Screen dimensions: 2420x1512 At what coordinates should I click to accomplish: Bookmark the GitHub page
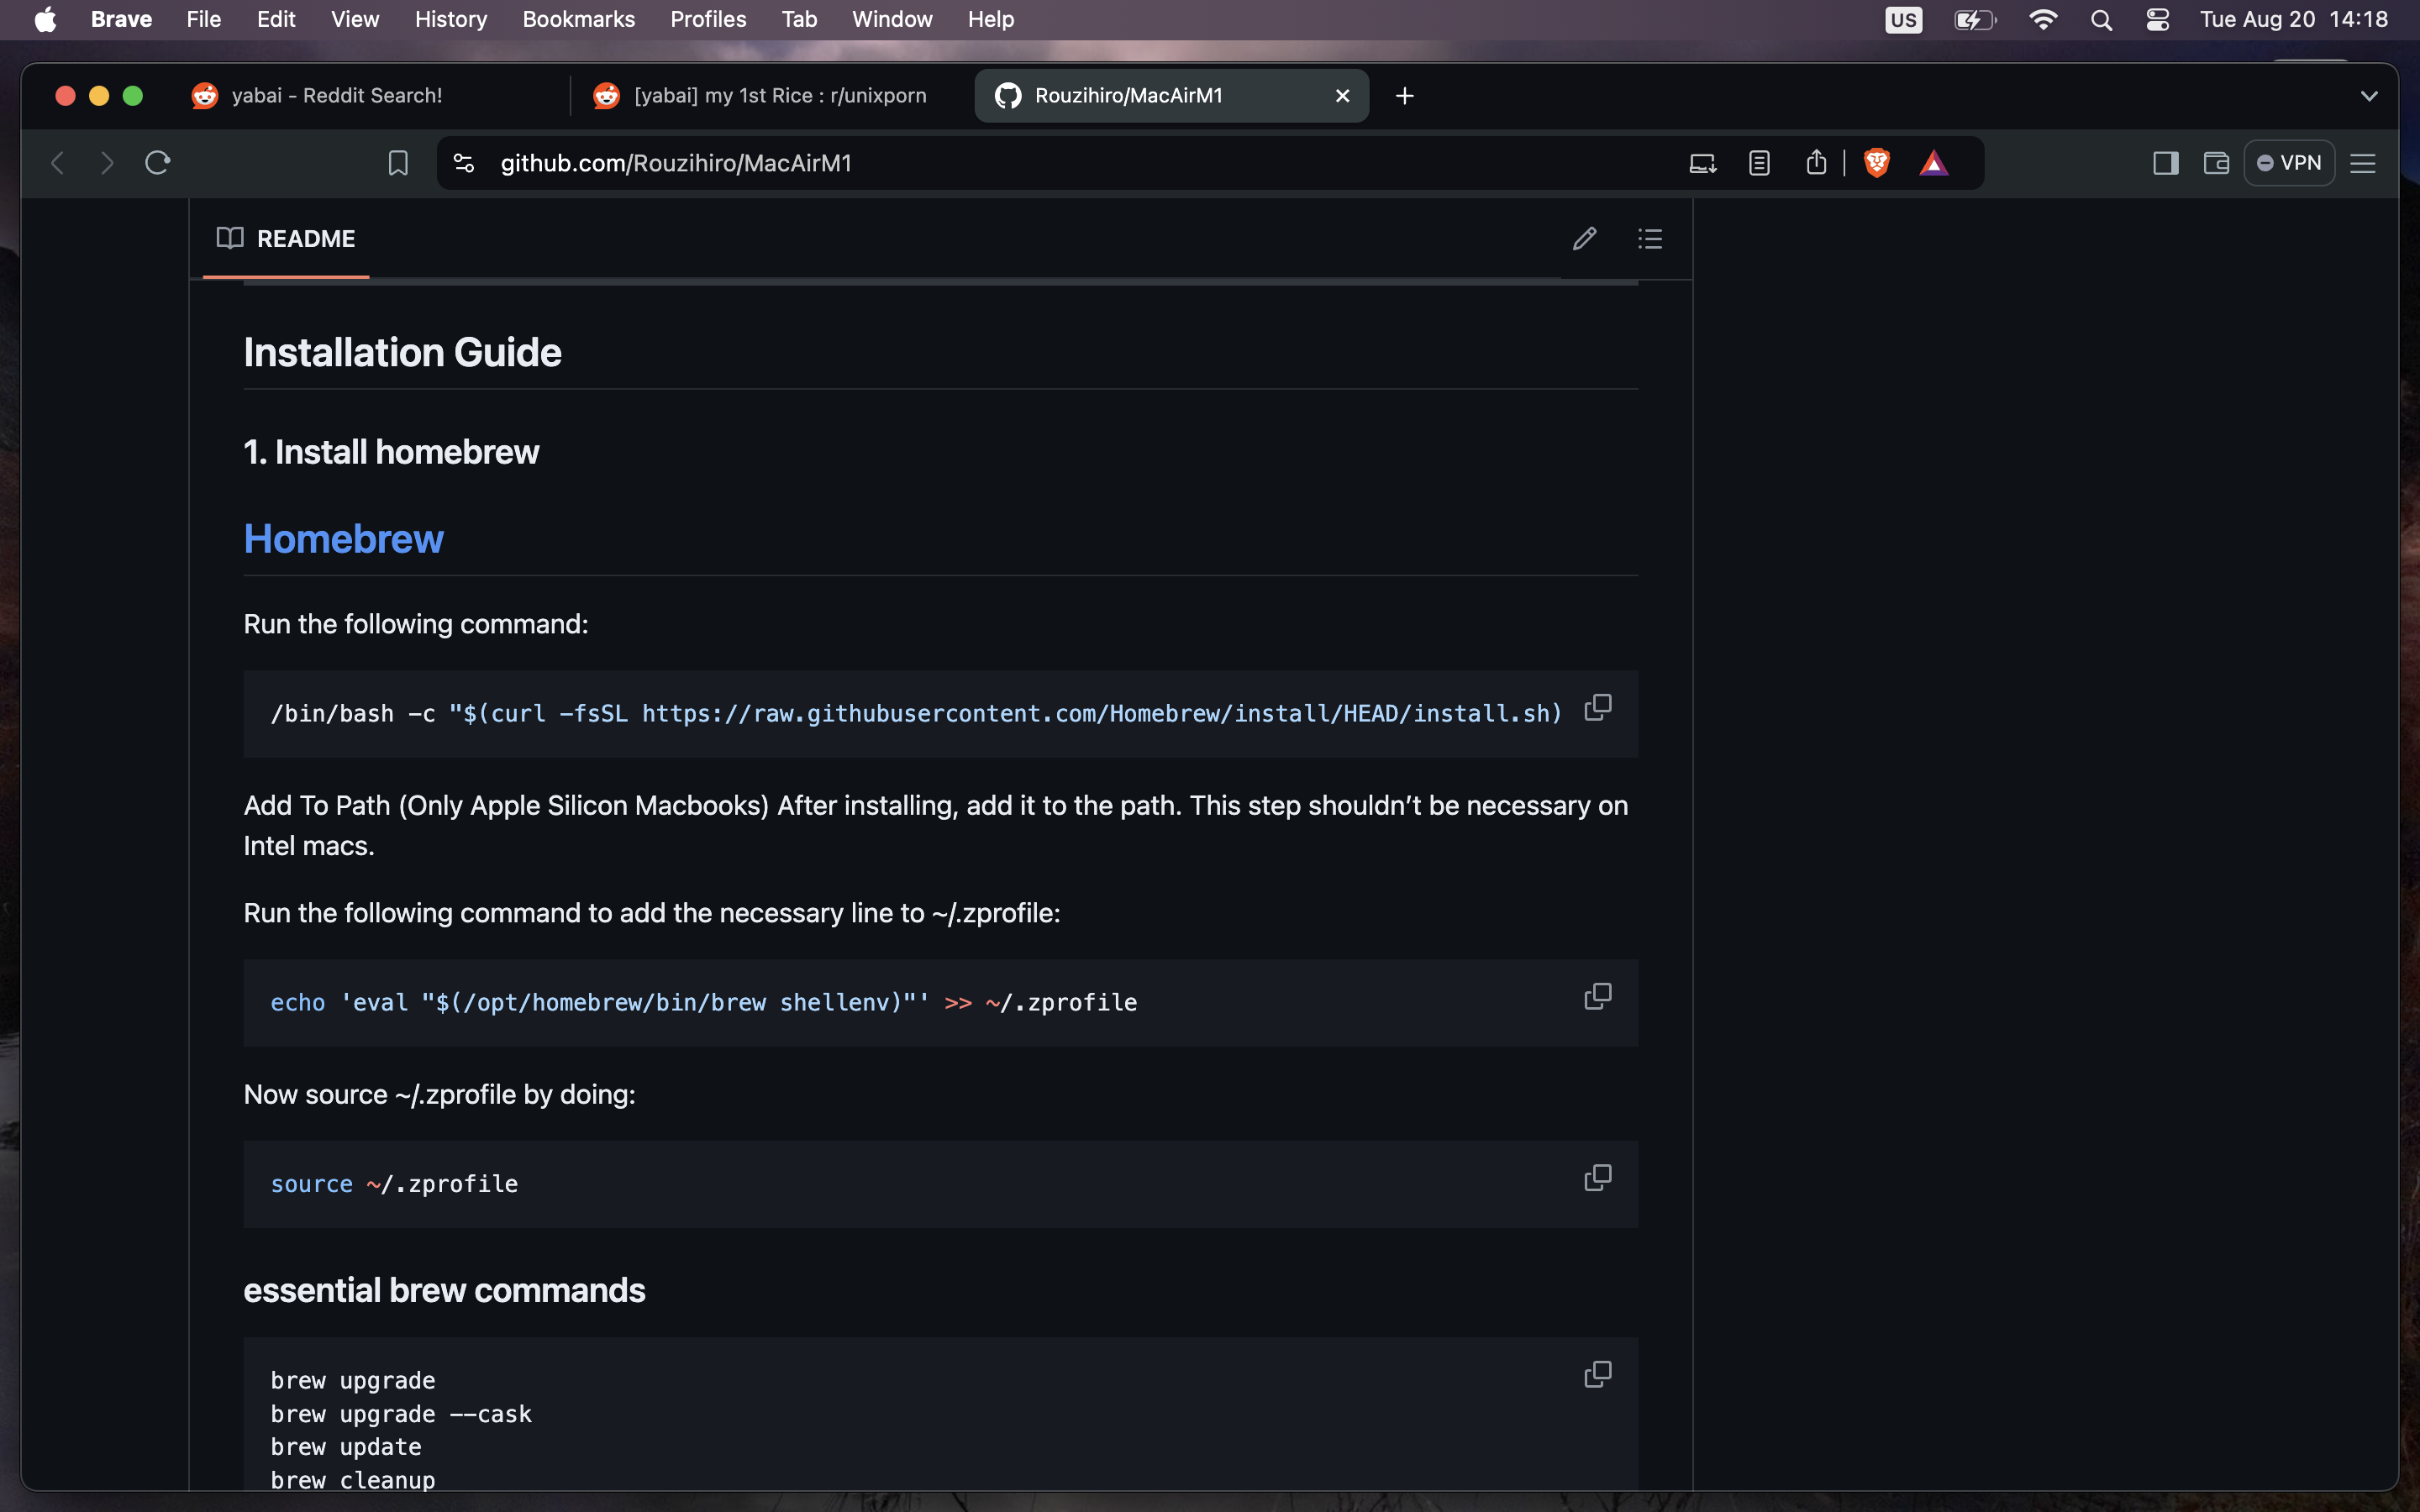pyautogui.click(x=398, y=162)
